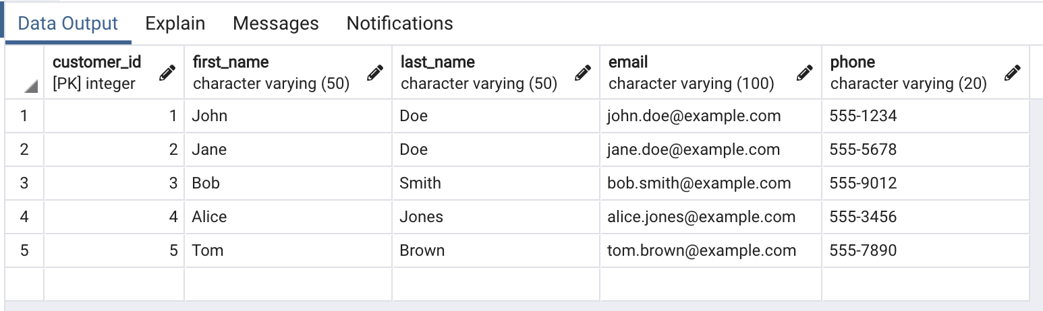The width and height of the screenshot is (1043, 311).
Task: Select the phone cell 555-9012
Action: 864,183
